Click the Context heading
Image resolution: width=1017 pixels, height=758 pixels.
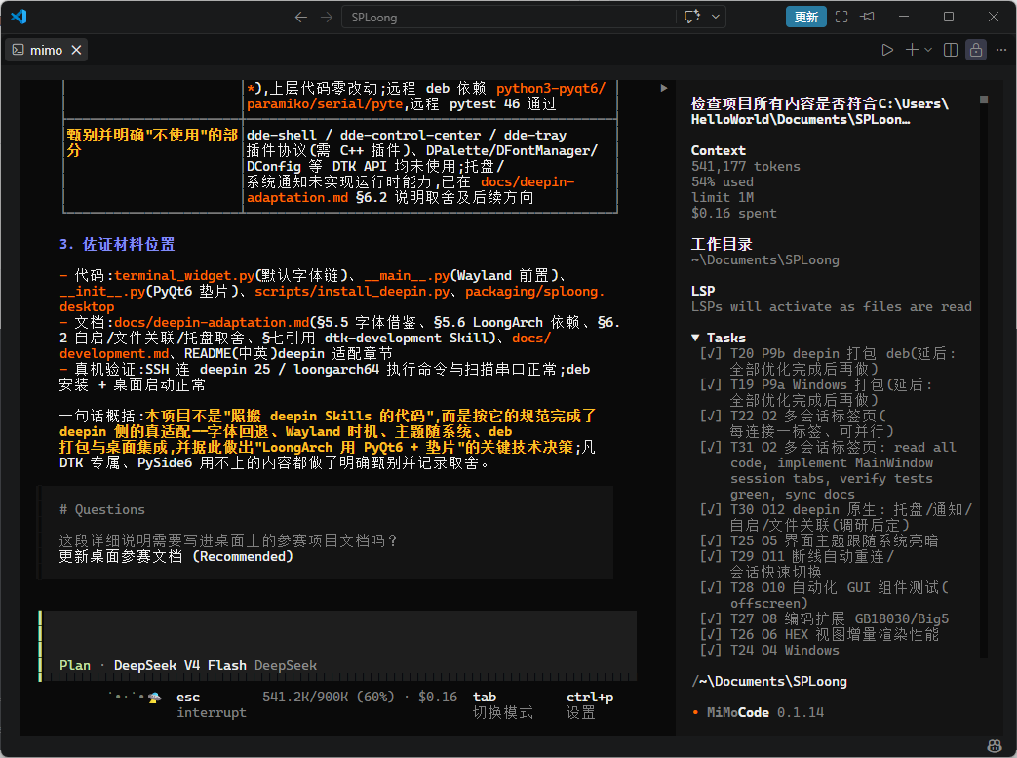[x=718, y=150]
